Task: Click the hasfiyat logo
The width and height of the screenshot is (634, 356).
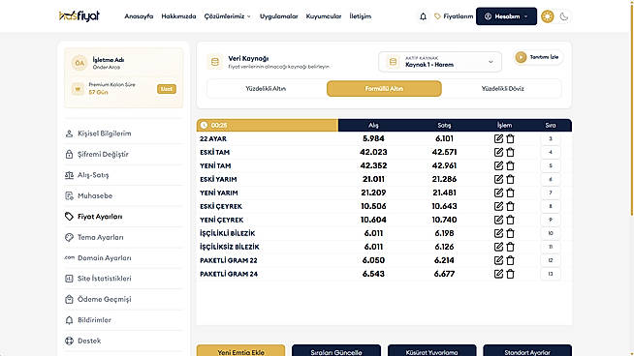Action: tap(79, 16)
